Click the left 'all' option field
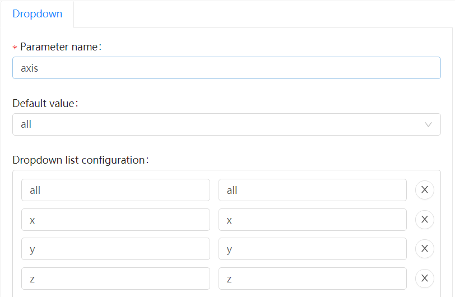 115,190
